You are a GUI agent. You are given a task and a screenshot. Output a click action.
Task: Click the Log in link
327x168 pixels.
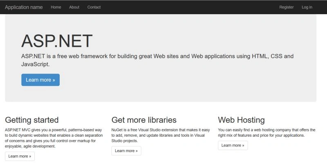pos(307,7)
